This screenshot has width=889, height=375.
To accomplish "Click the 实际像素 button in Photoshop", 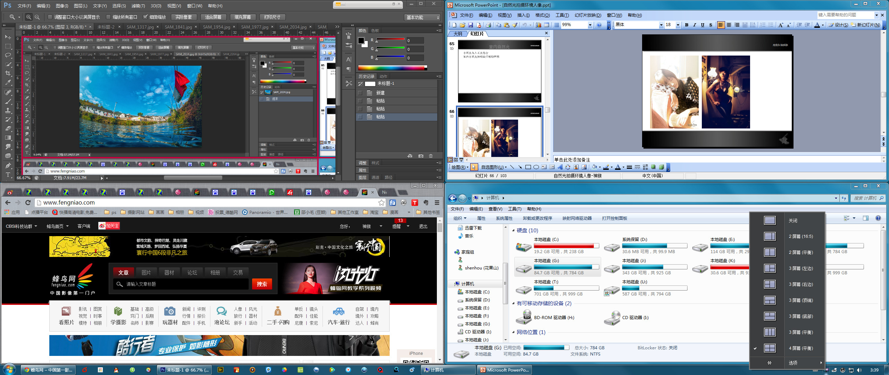I will (184, 17).
